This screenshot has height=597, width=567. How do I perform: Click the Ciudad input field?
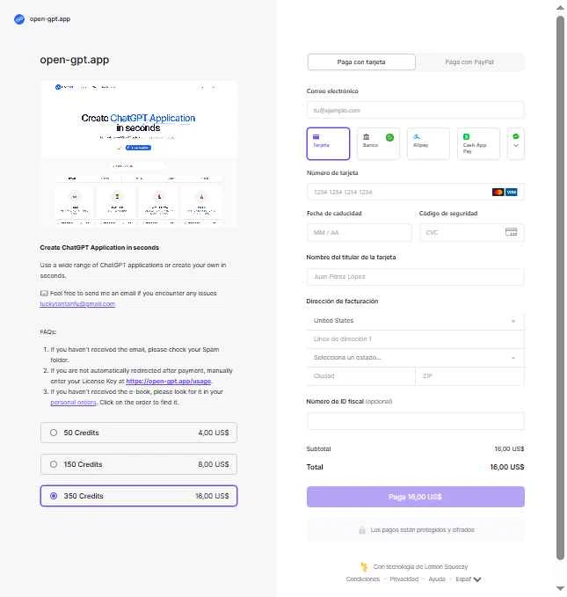[361, 376]
